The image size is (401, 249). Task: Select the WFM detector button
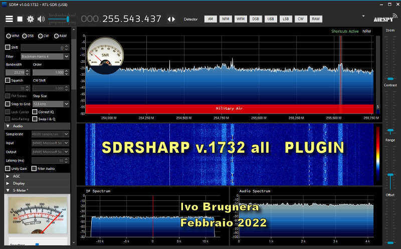(x=241, y=19)
